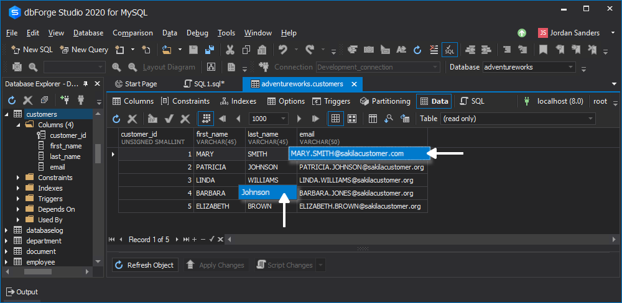Expand the Constraints folder in Database Explorer

tap(18, 178)
